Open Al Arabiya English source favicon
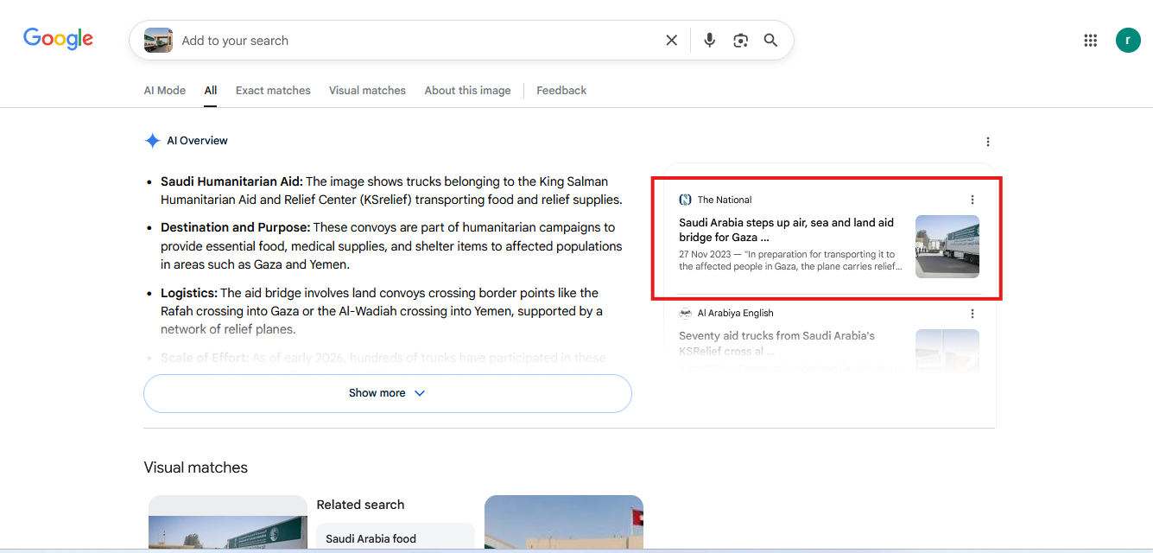The image size is (1153, 553). click(x=686, y=314)
